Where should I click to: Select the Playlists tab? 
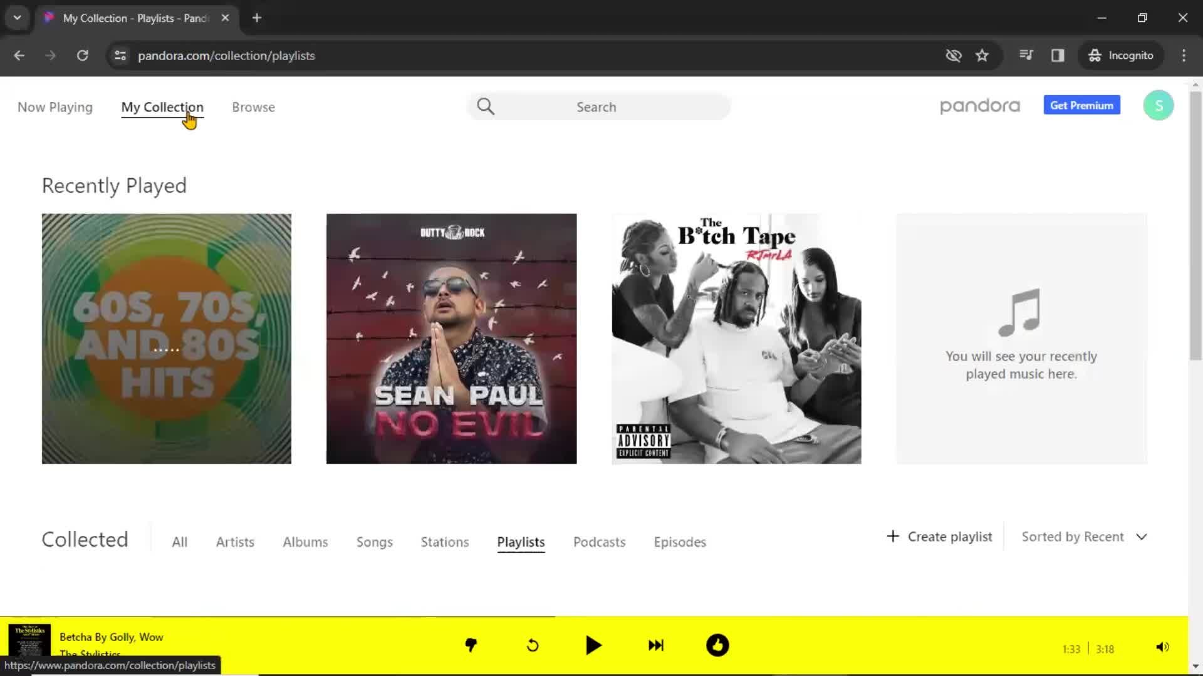coord(521,542)
